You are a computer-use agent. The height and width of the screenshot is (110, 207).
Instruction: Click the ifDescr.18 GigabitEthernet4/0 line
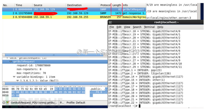[144, 31]
